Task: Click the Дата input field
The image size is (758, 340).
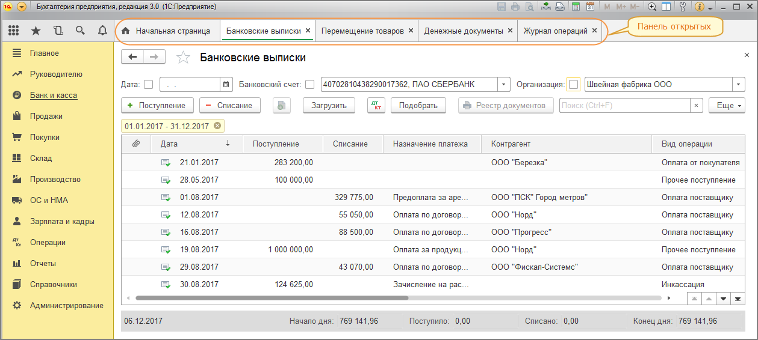Action: [x=190, y=85]
